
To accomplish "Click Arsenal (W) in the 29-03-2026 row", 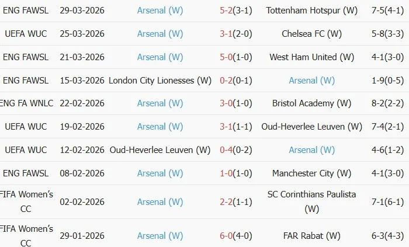I will tap(160, 11).
